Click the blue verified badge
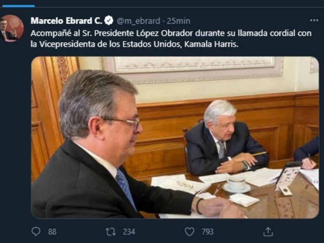Screen dimensions: 324x243 [109, 20]
